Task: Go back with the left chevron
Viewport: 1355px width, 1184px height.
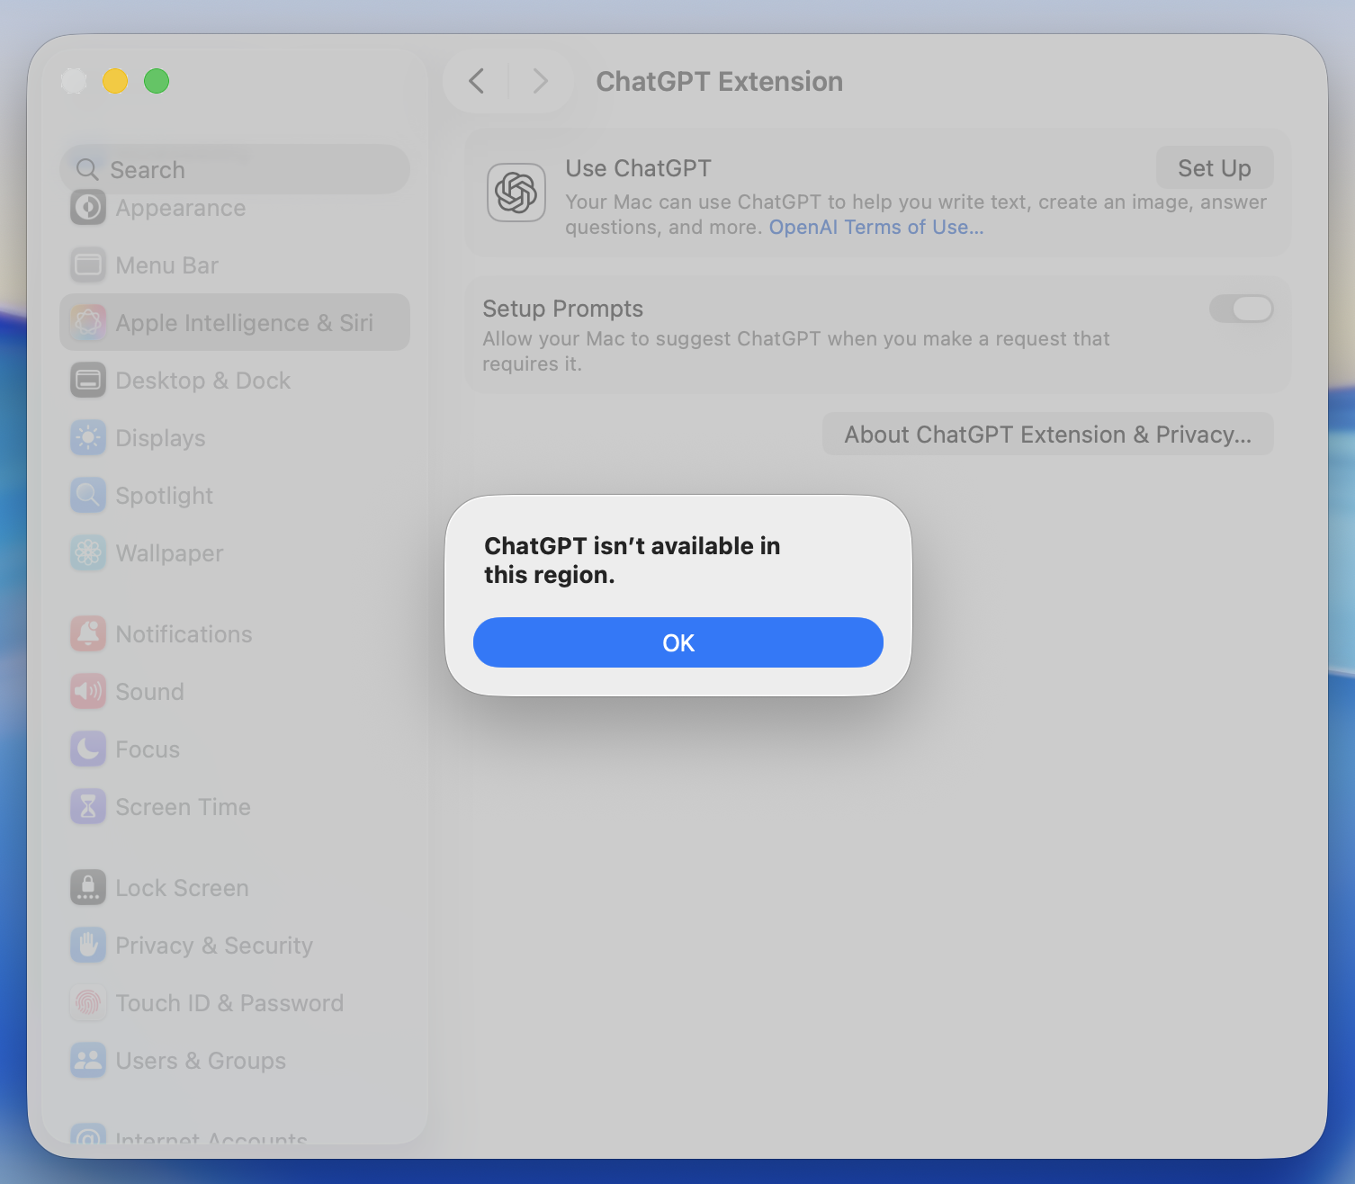Action: click(477, 81)
